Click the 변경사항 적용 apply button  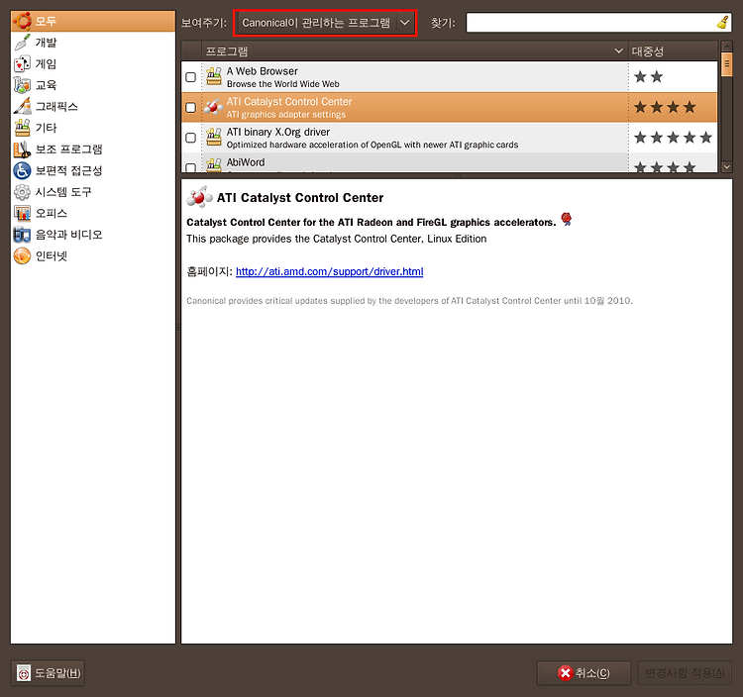[x=685, y=673]
